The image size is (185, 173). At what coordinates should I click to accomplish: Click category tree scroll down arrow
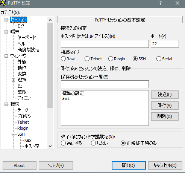point(50,146)
